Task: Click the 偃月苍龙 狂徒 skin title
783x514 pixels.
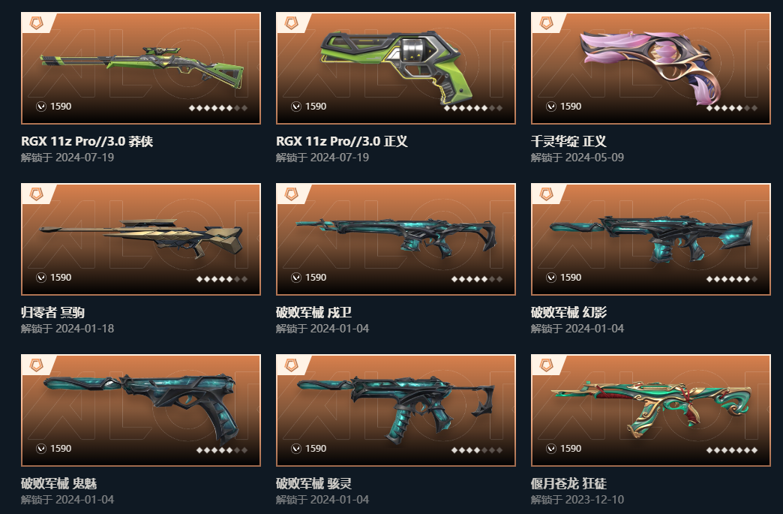Action: pyautogui.click(x=568, y=483)
